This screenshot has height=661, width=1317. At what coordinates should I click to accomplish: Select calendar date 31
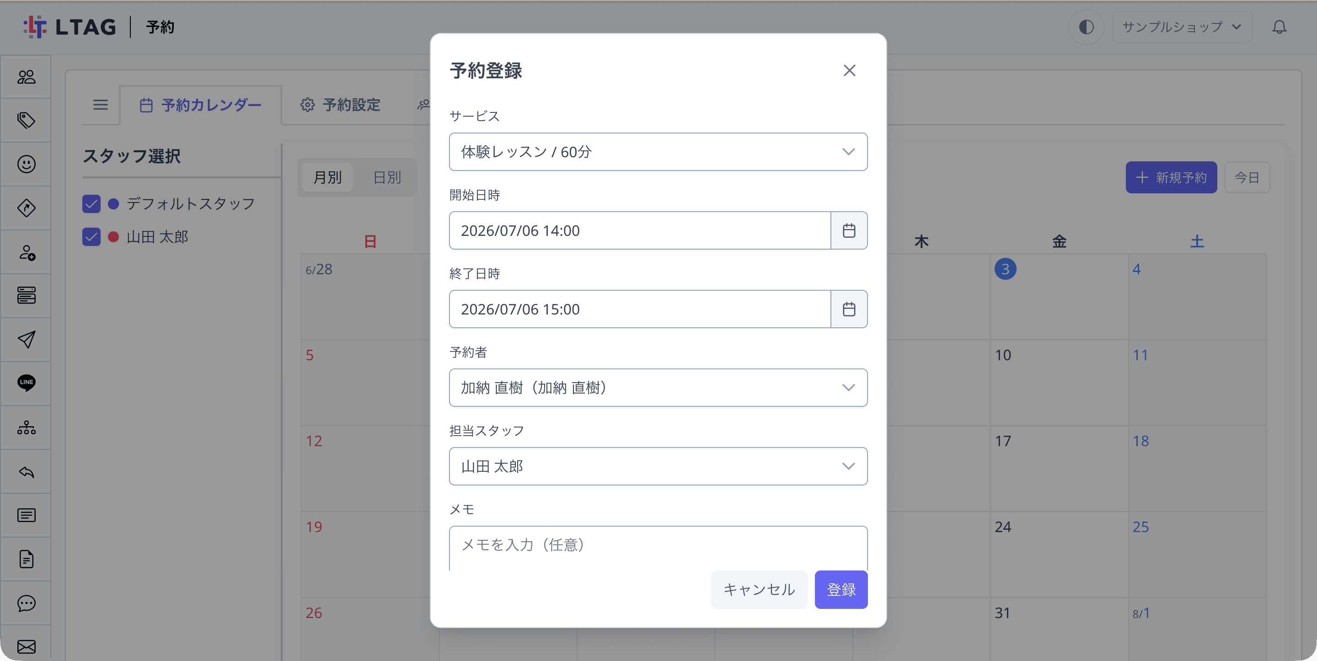pyautogui.click(x=1002, y=613)
